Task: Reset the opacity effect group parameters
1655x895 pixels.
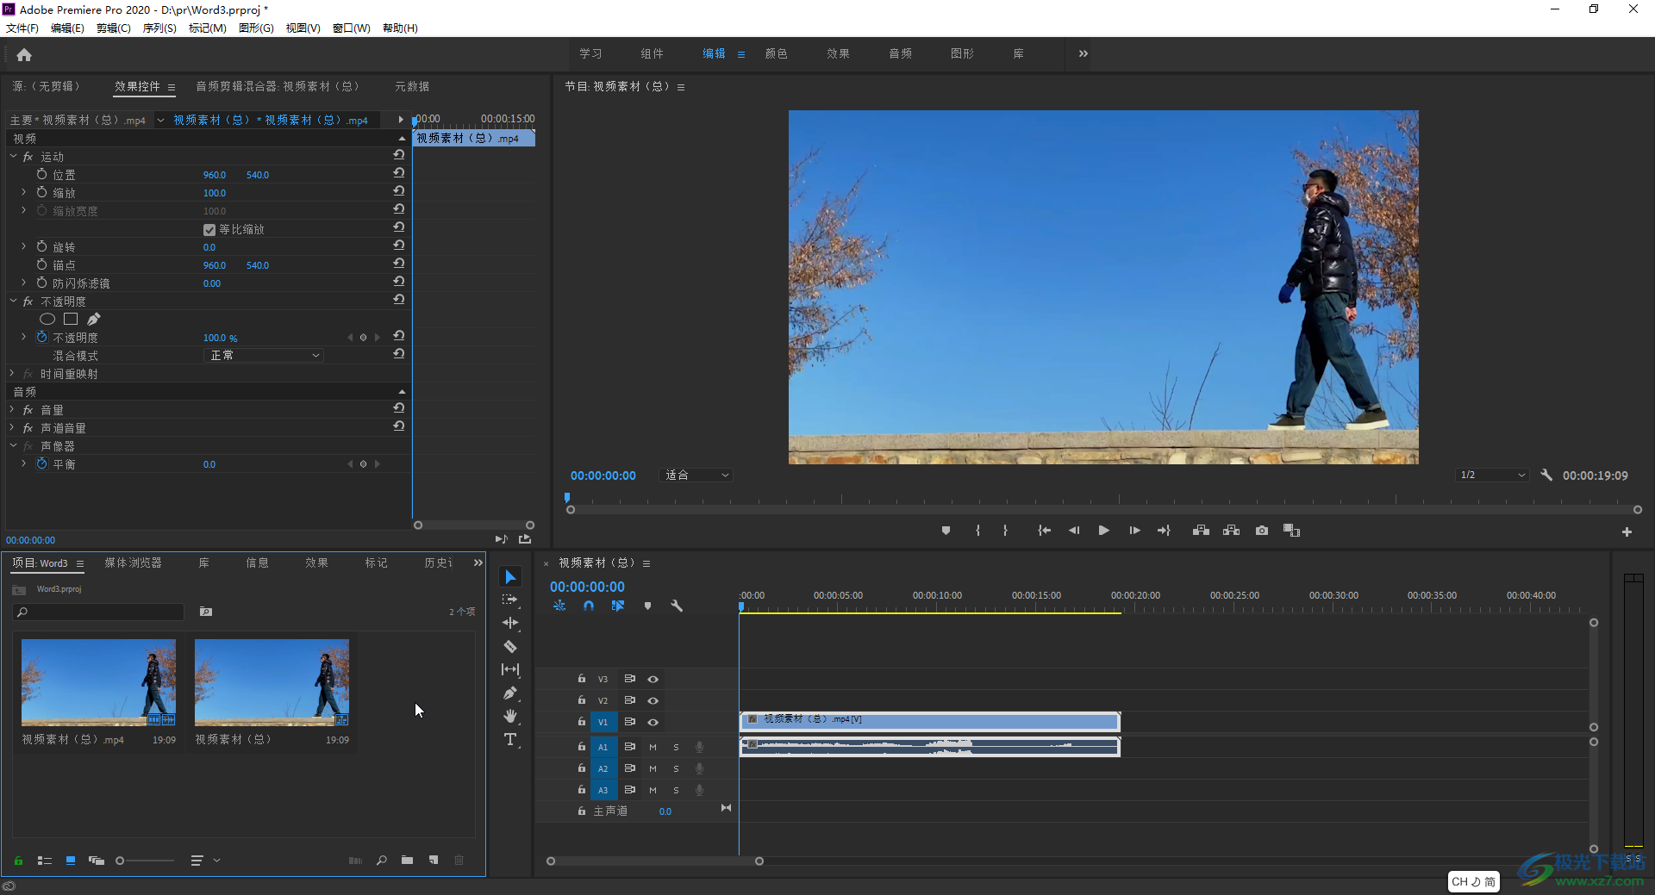Action: click(x=399, y=300)
